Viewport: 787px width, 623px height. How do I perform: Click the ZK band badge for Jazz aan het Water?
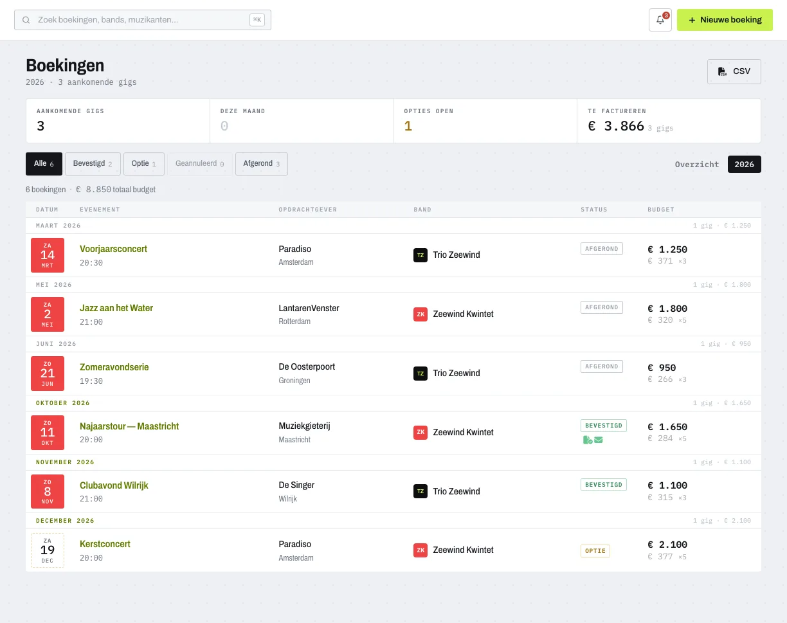click(x=421, y=314)
